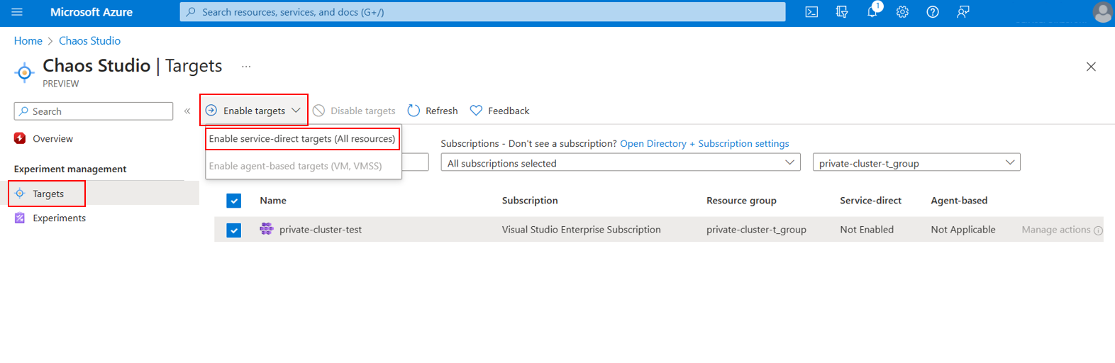
Task: Click the Microsoft Azure brand link
Action: pyautogui.click(x=91, y=12)
